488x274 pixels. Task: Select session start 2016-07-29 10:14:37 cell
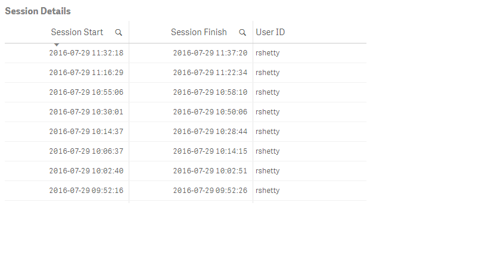pyautogui.click(x=86, y=132)
